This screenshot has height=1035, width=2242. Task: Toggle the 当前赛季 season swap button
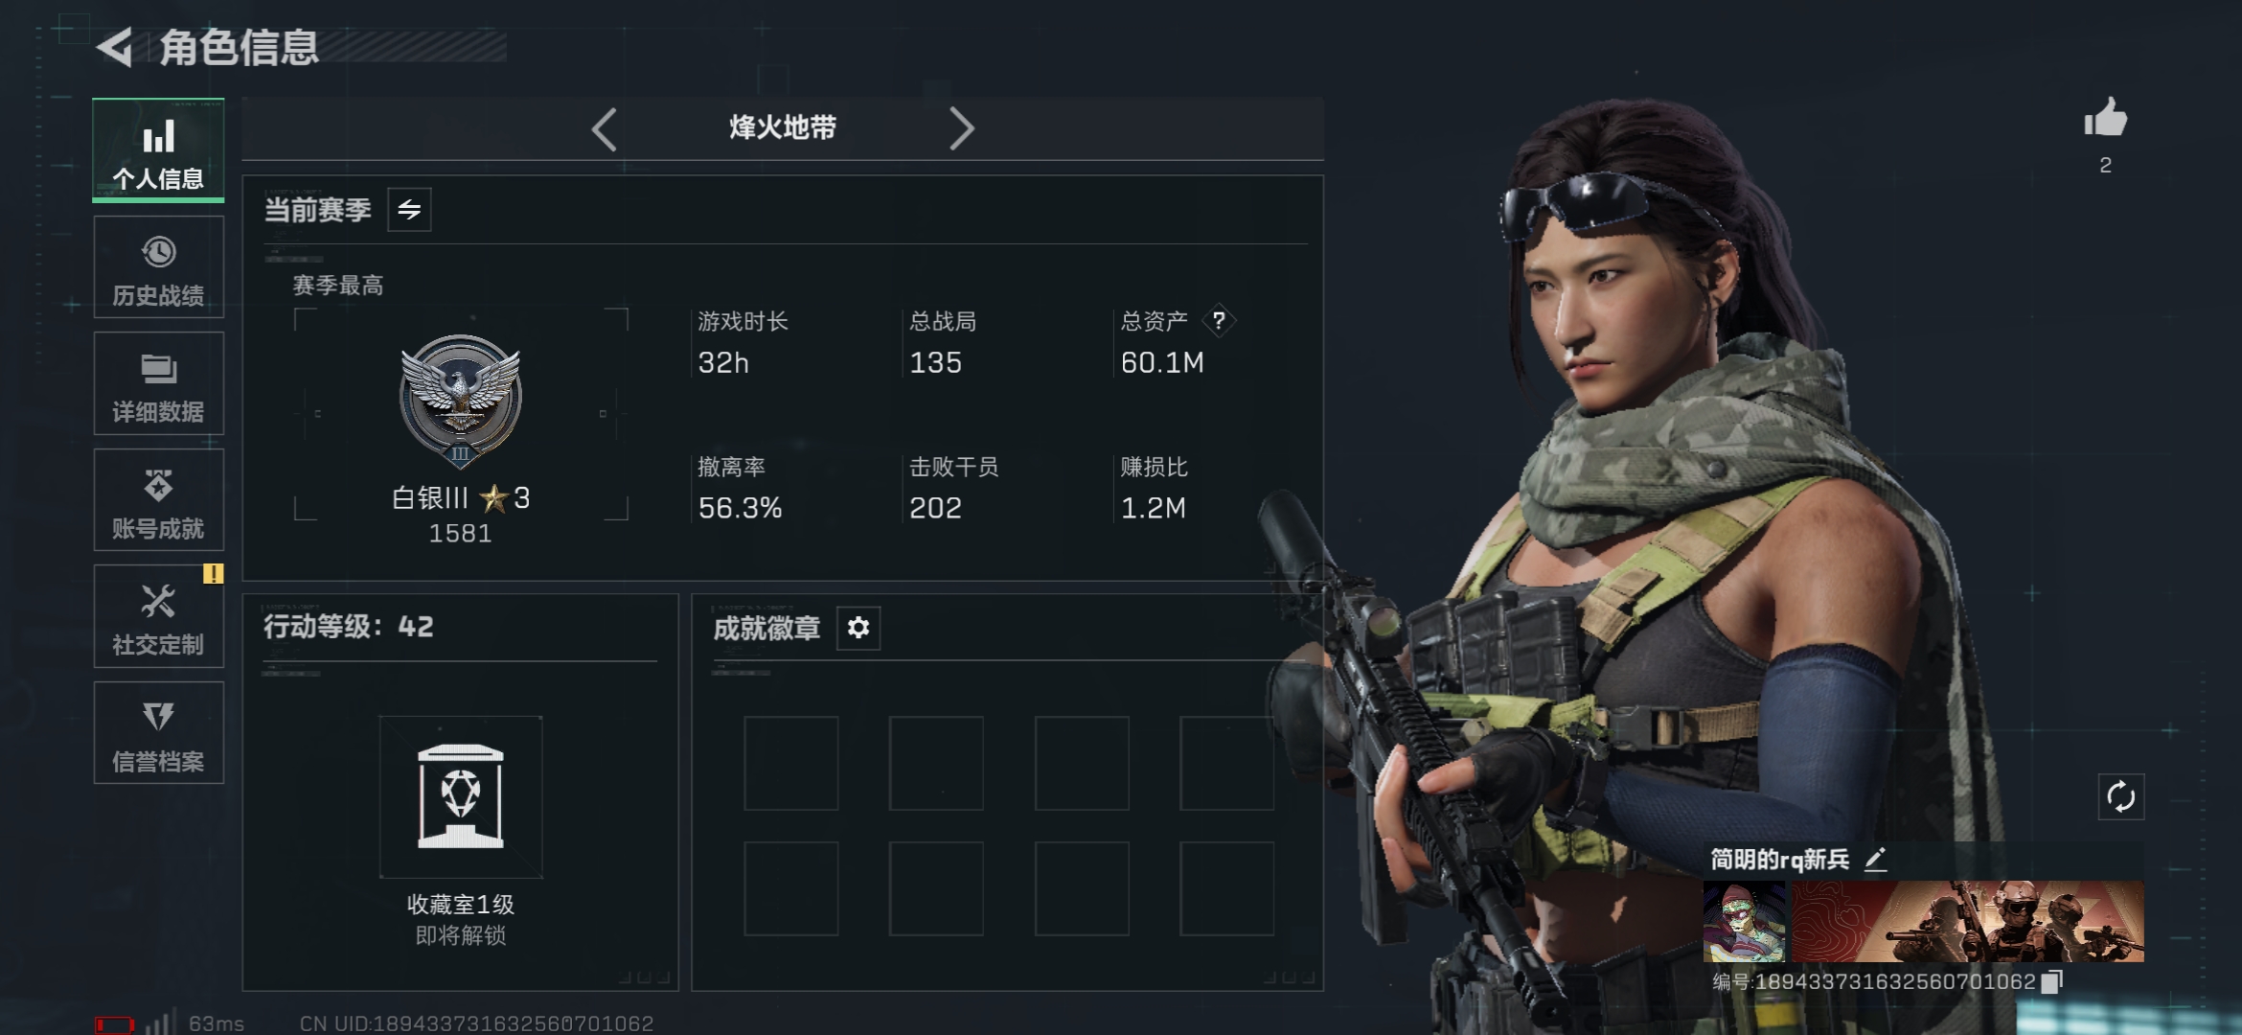pos(409,210)
